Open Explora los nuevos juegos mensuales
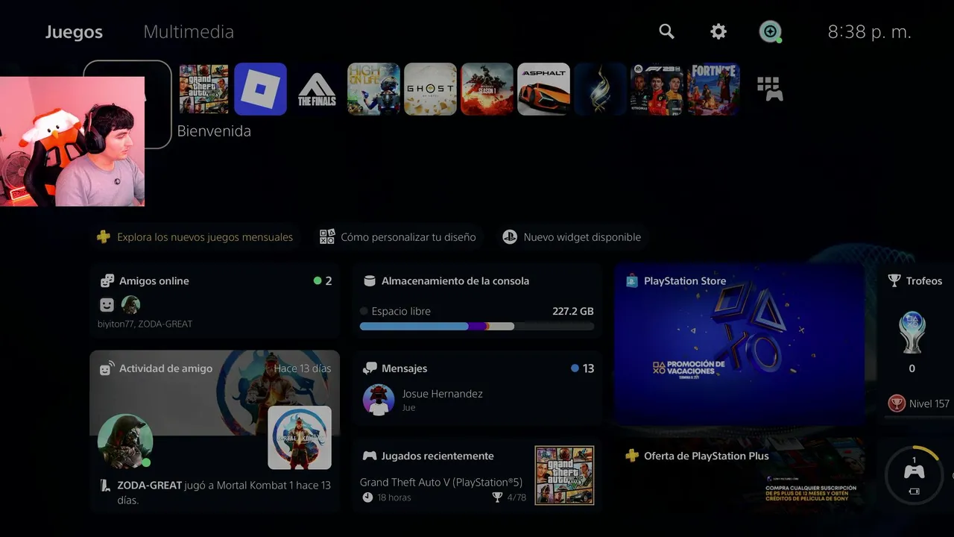The height and width of the screenshot is (537, 954). click(x=195, y=237)
